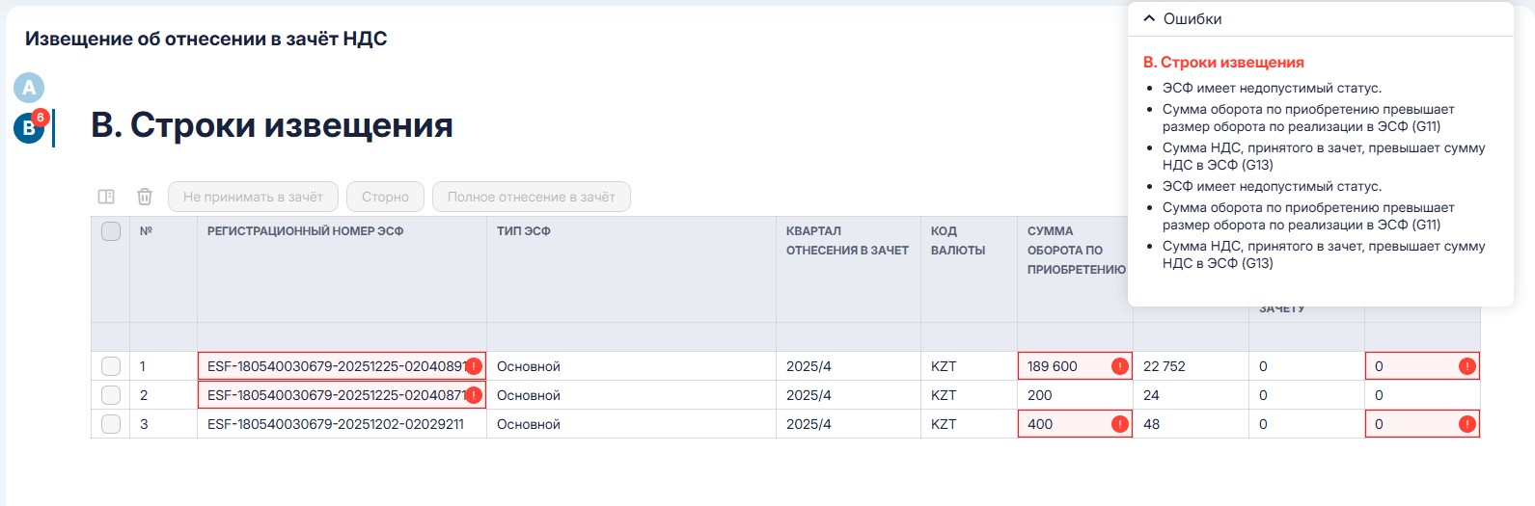The width and height of the screenshot is (1535, 506).
Task: Click error icon in row 2 ESF number
Action: click(474, 395)
